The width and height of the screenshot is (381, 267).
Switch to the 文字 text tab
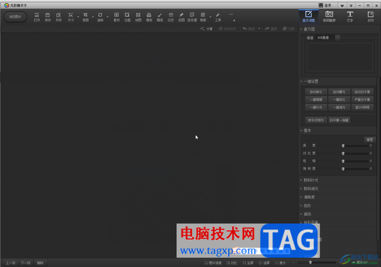tap(350, 17)
